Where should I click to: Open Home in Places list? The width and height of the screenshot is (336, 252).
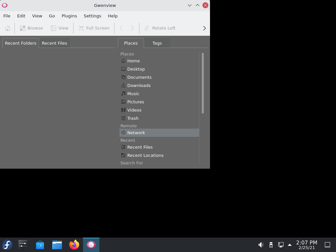(x=159, y=61)
